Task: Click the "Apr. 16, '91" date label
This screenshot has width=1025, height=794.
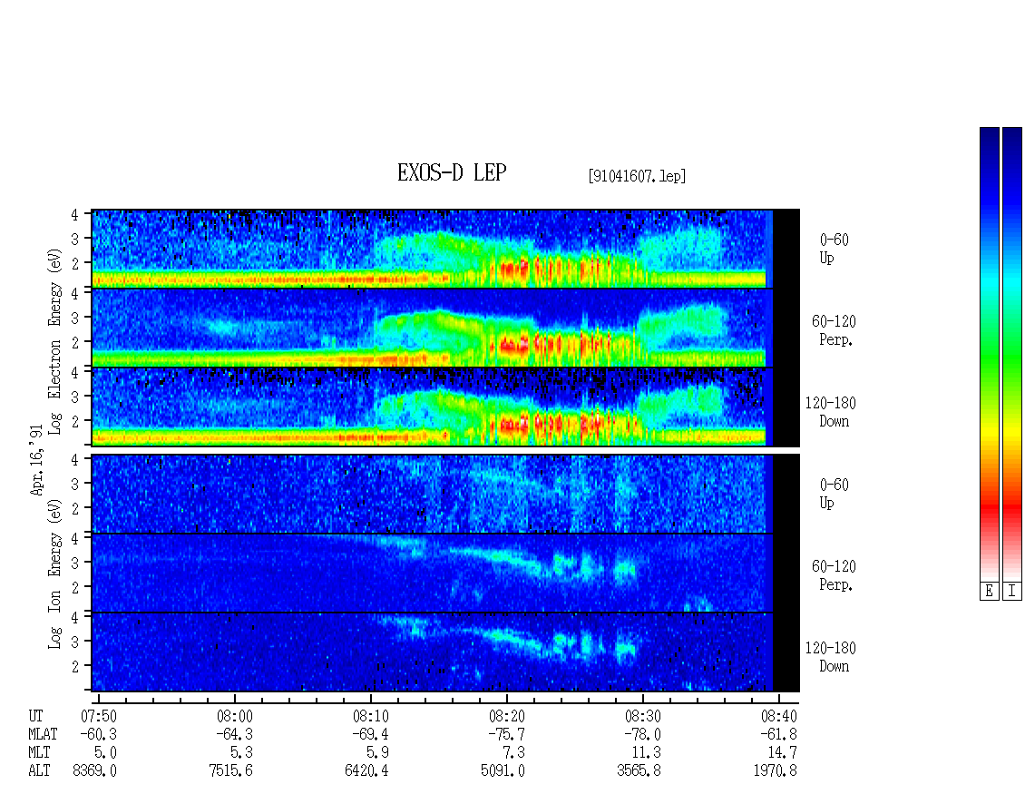Action: (36, 460)
